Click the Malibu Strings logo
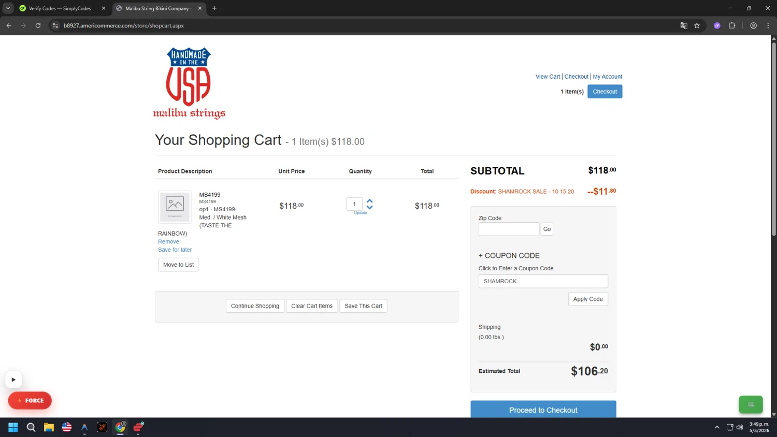Screen dimensions: 777x437 (189, 83)
